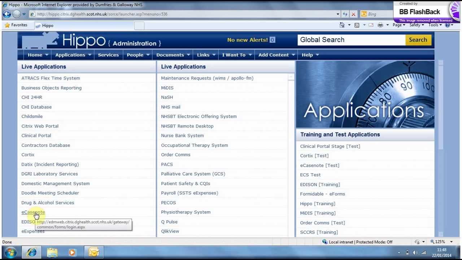Click Internet Explorer icon on taskbar
This screenshot has height=260, width=462.
32,252
